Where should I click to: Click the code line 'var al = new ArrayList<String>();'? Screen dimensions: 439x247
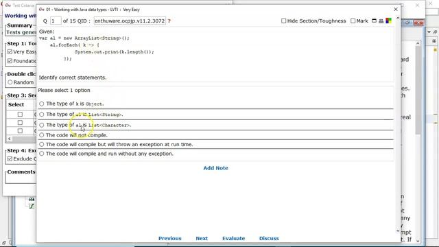coord(84,38)
